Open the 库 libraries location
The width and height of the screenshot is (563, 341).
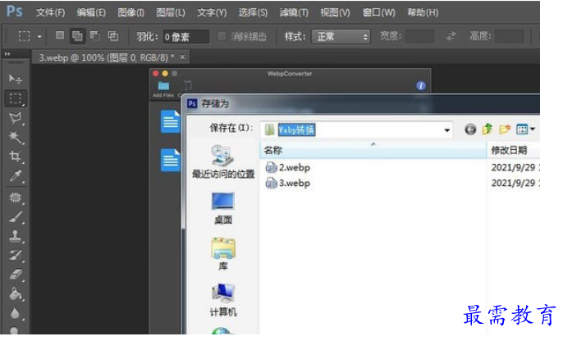click(x=223, y=254)
